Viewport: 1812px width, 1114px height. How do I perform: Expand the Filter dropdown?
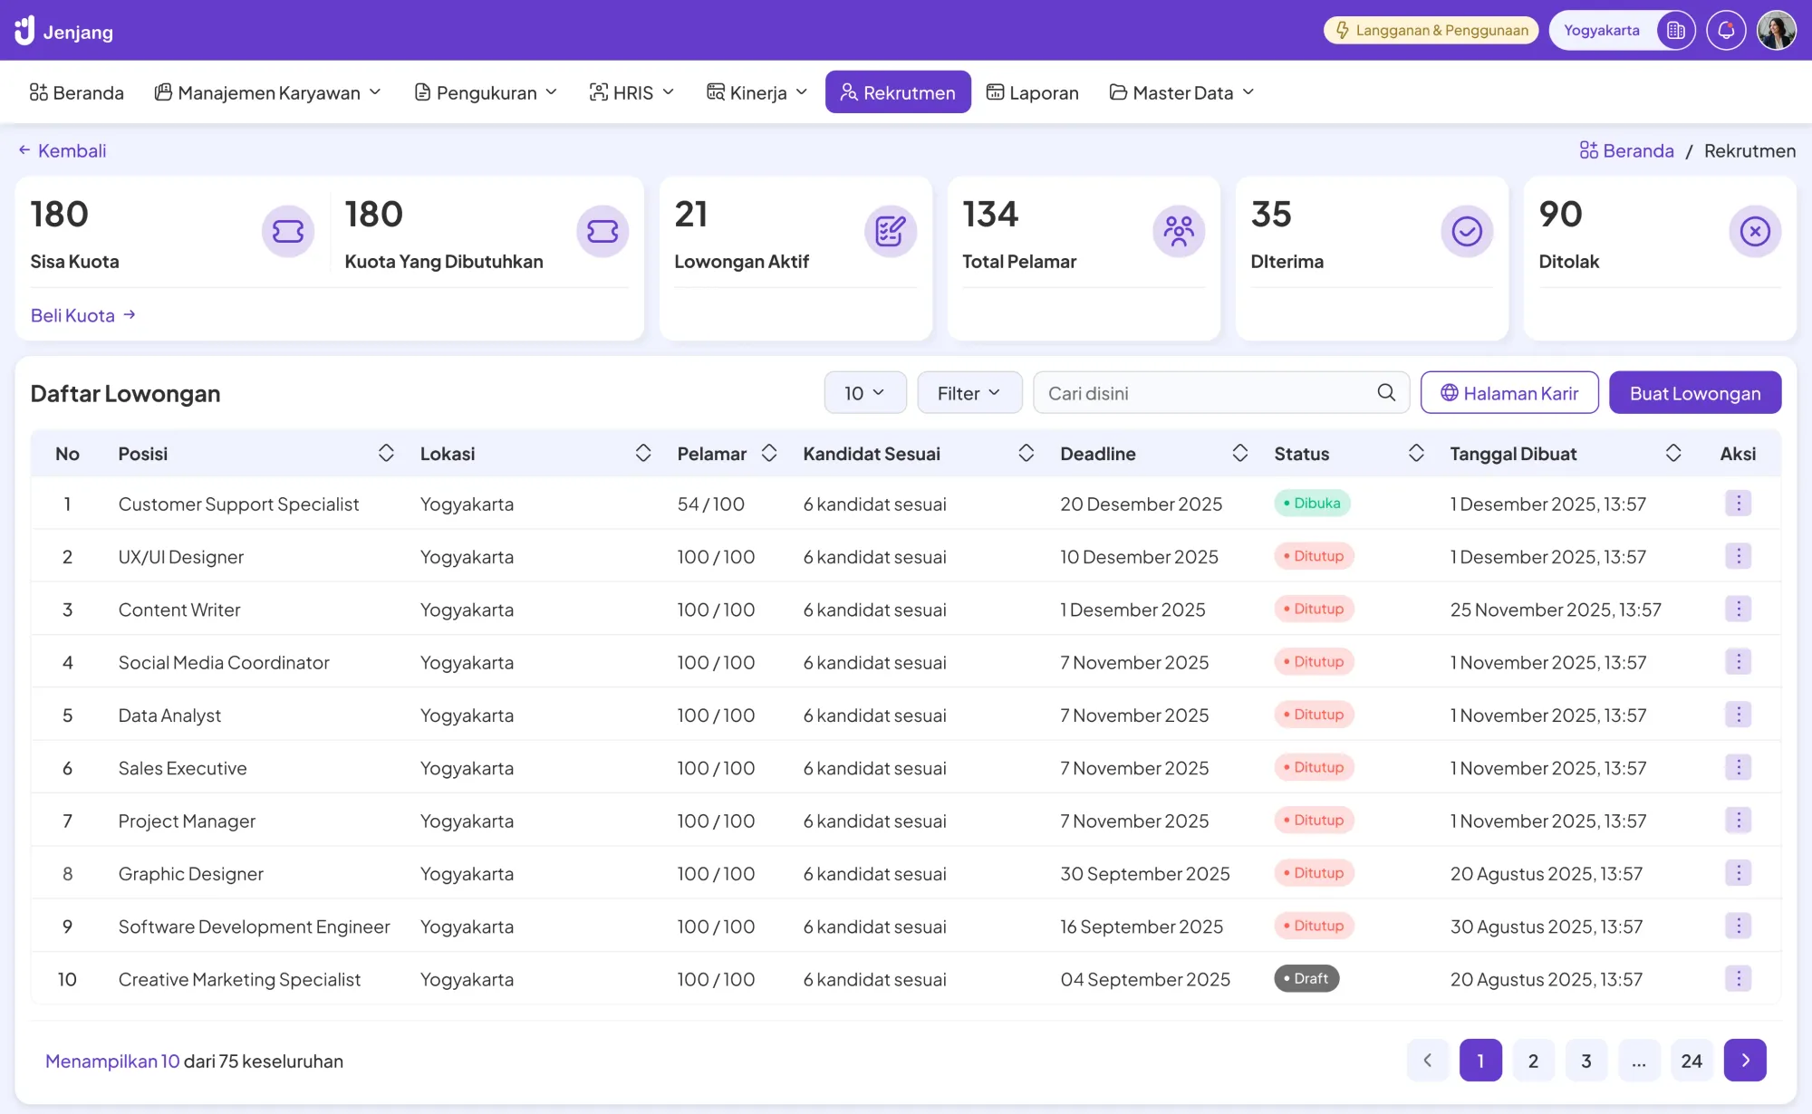[x=969, y=392]
